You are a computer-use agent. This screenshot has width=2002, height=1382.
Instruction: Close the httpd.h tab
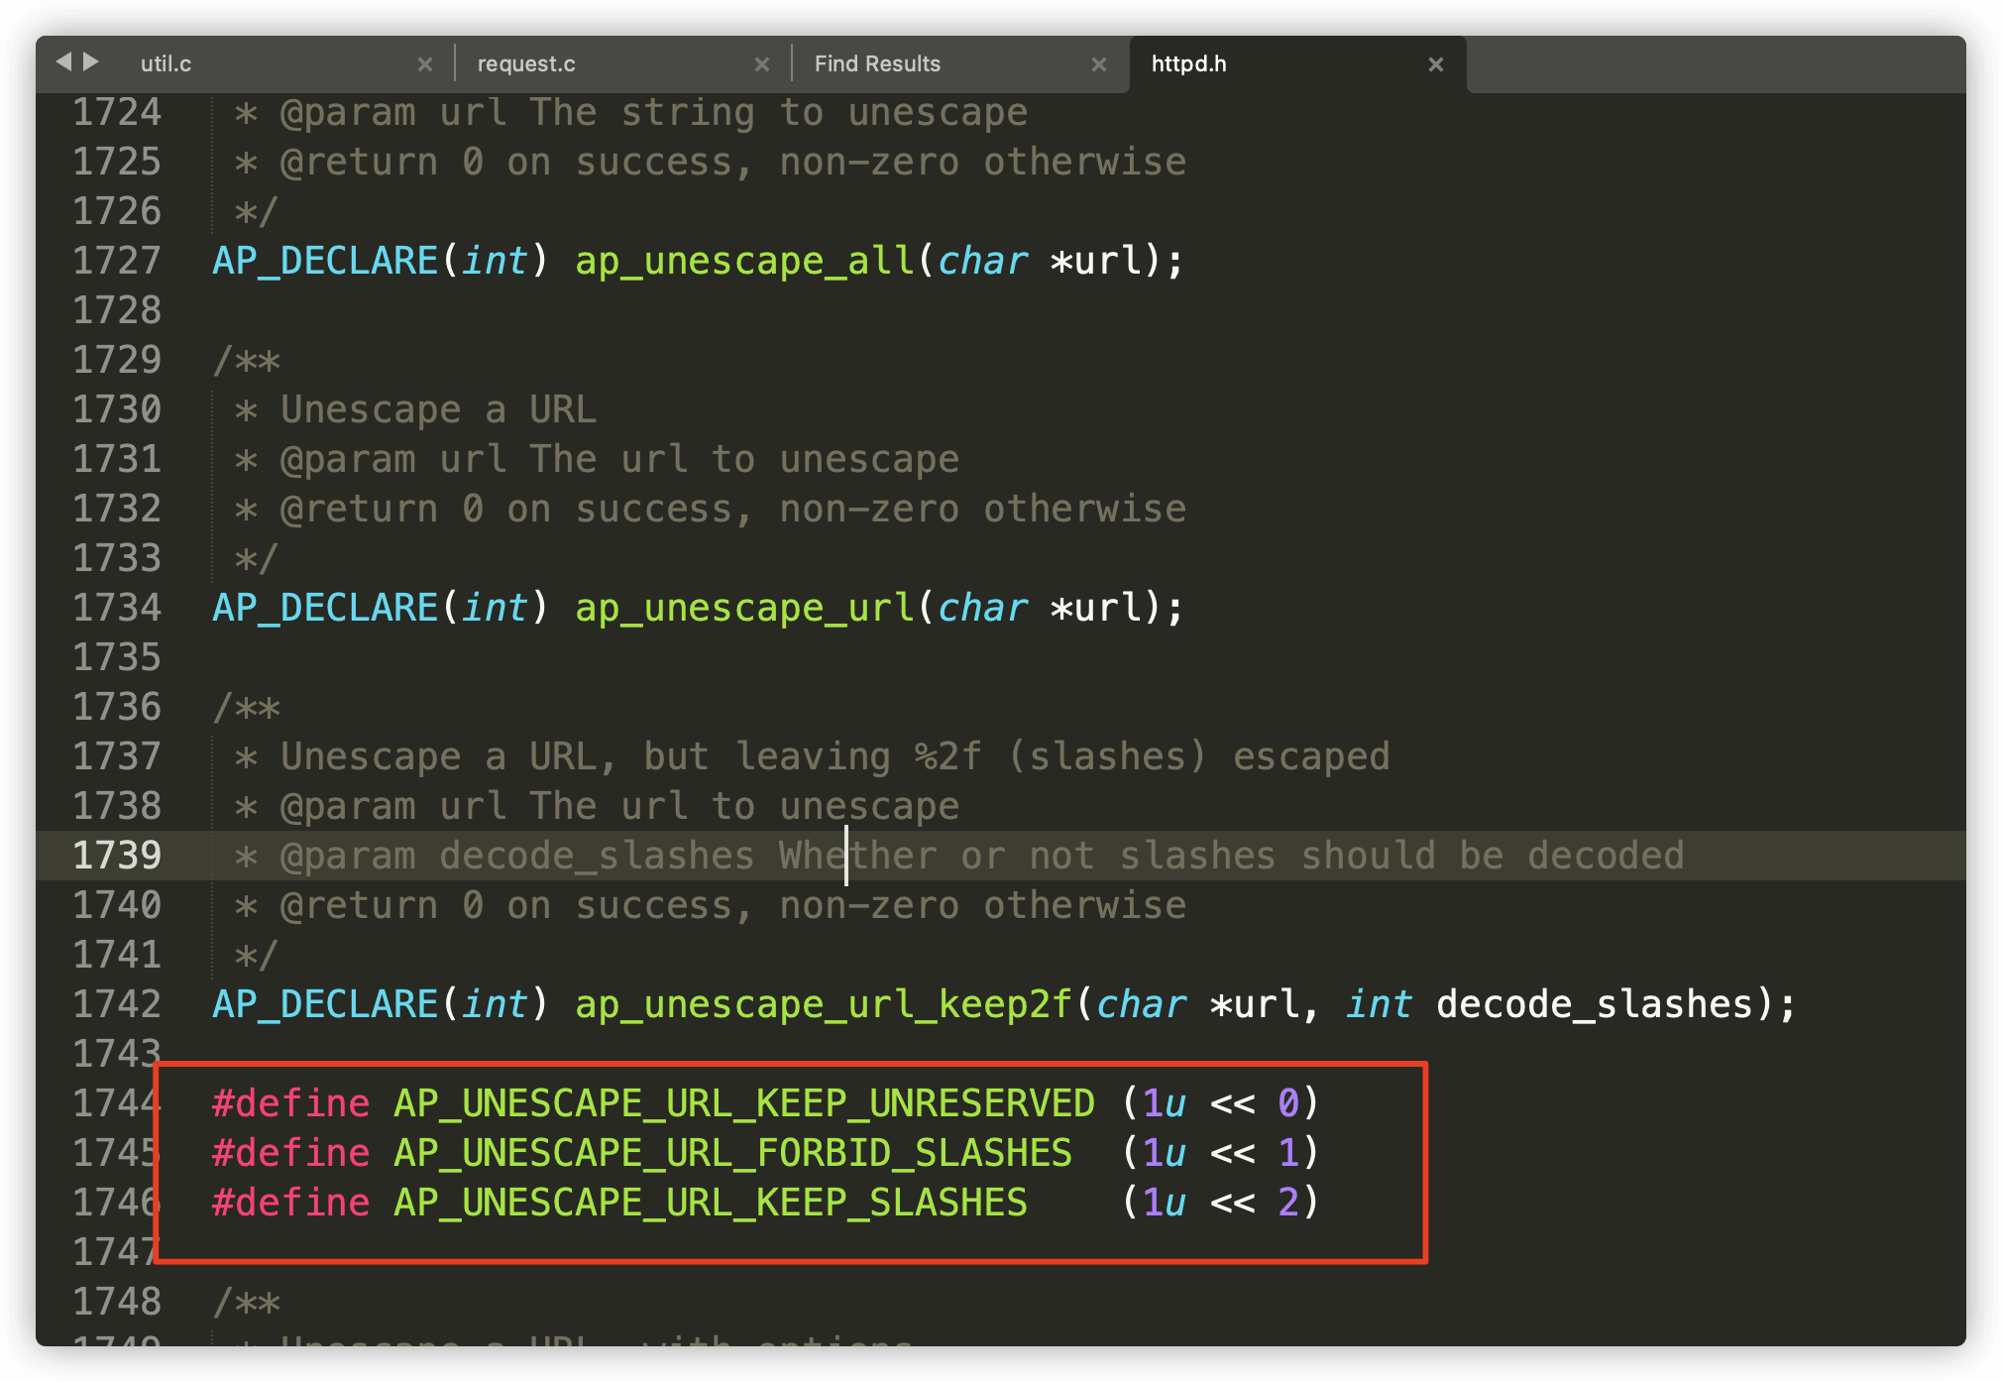point(1435,64)
